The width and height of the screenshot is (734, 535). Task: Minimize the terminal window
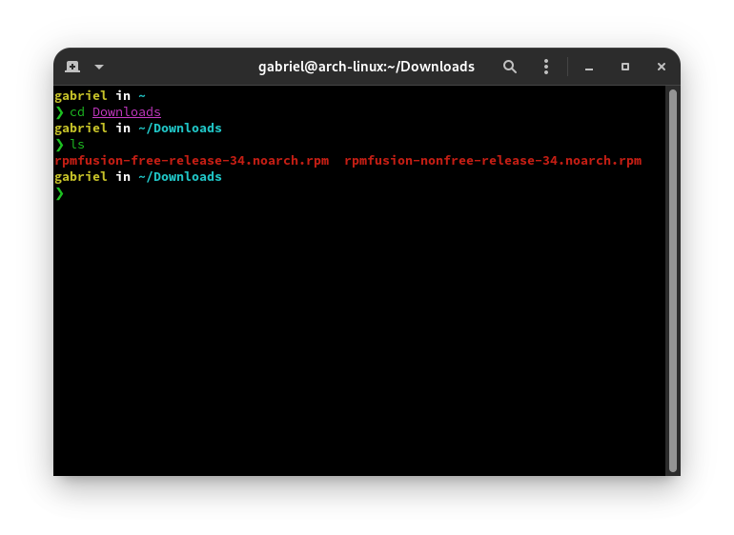589,67
